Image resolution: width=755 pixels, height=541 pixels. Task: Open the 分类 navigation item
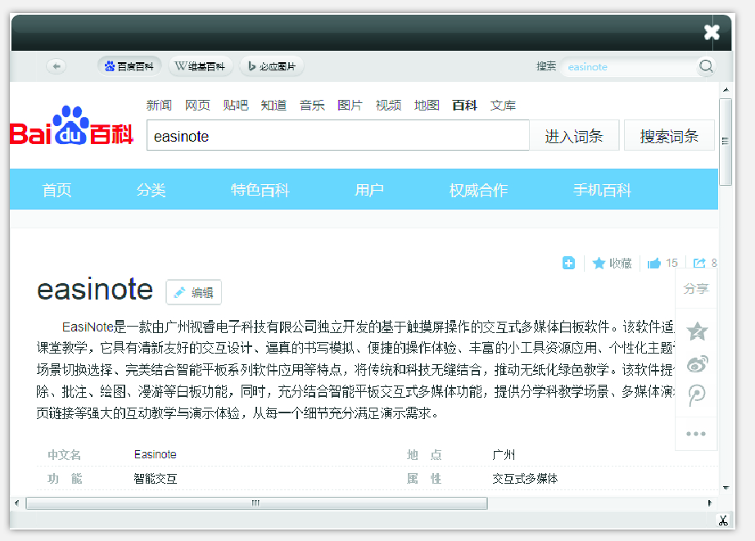click(151, 190)
